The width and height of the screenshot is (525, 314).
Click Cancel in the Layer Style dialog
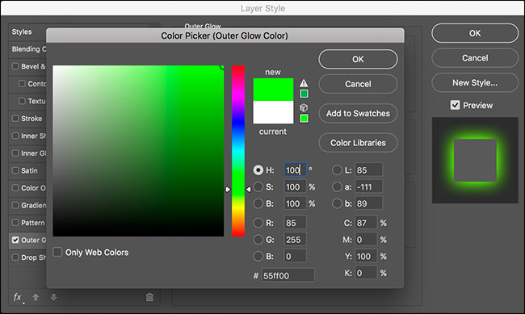(475, 58)
